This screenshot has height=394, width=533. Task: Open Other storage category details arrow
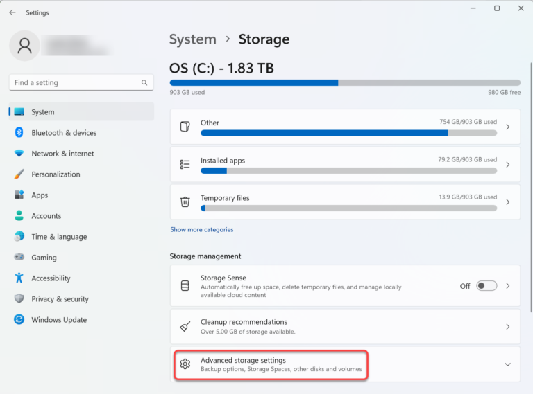(507, 127)
